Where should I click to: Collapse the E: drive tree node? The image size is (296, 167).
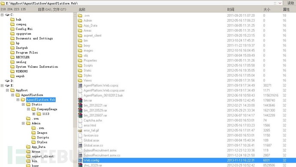[x=2, y=85]
